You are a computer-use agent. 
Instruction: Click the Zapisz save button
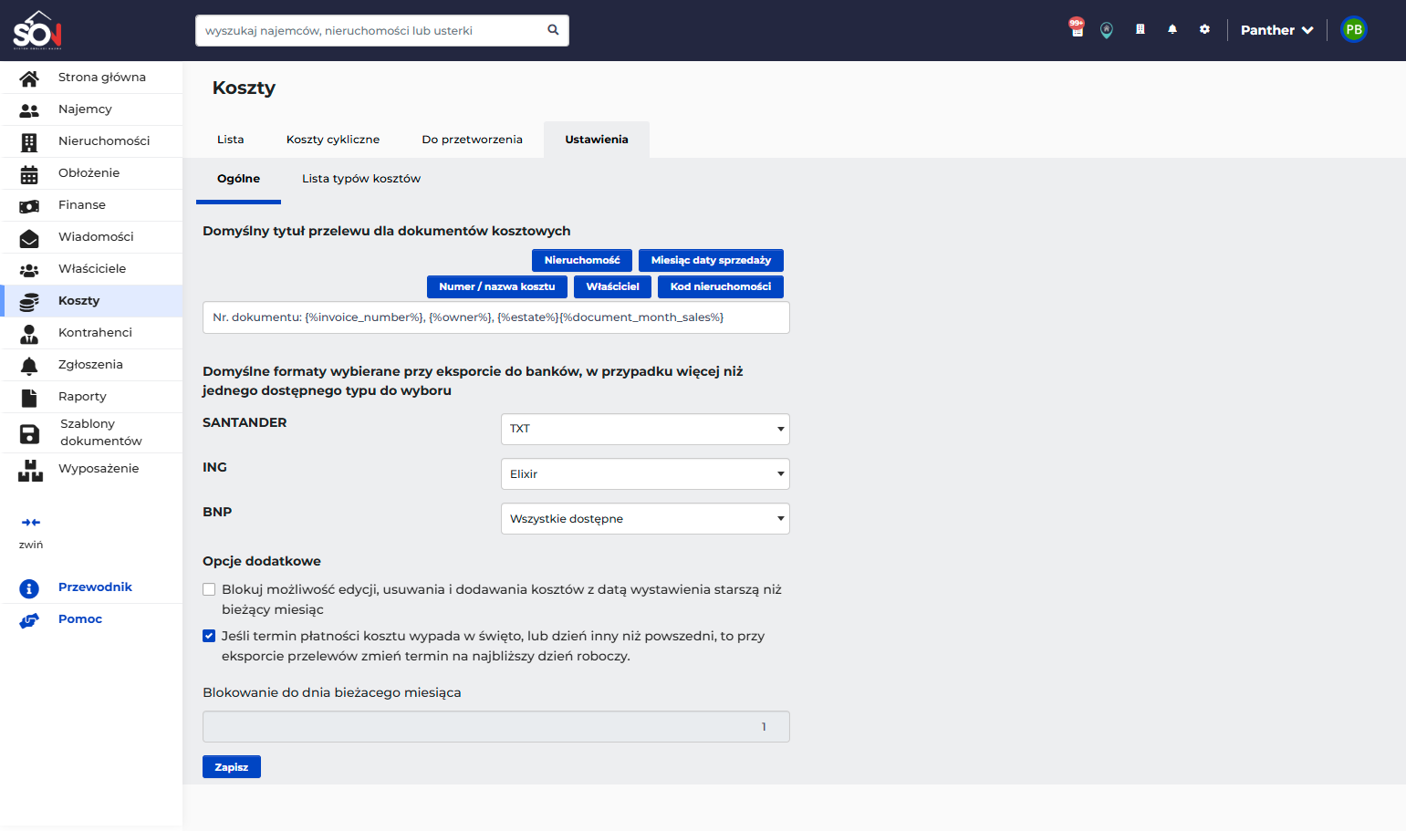pyautogui.click(x=232, y=767)
